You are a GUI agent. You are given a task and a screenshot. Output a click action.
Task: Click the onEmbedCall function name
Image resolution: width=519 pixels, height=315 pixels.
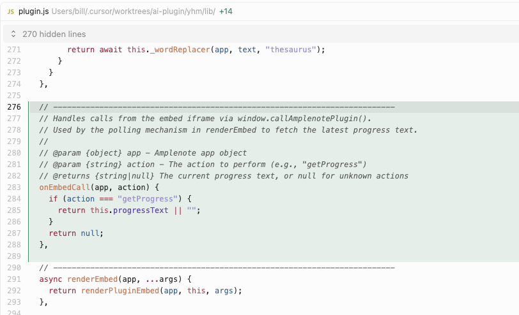(65, 187)
